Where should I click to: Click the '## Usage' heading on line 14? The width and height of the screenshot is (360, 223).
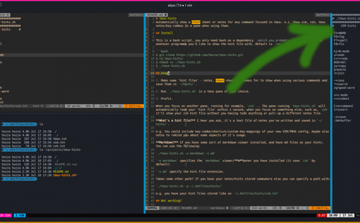coord(163,73)
